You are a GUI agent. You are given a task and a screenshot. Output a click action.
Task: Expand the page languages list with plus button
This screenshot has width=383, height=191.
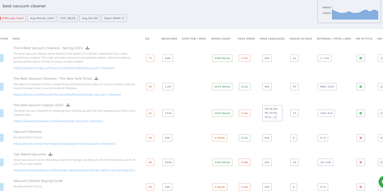click(275, 117)
